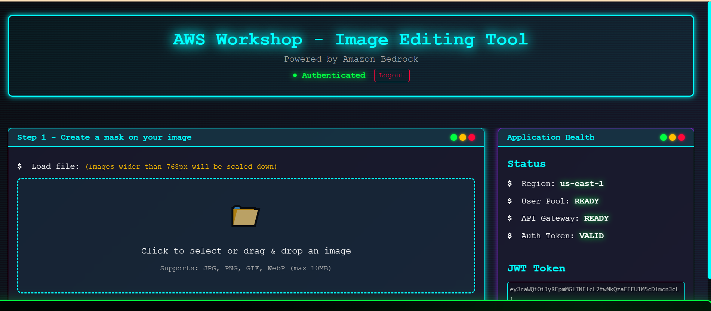This screenshot has width=711, height=311.
Task: Log out using the Logout button
Action: (x=392, y=75)
